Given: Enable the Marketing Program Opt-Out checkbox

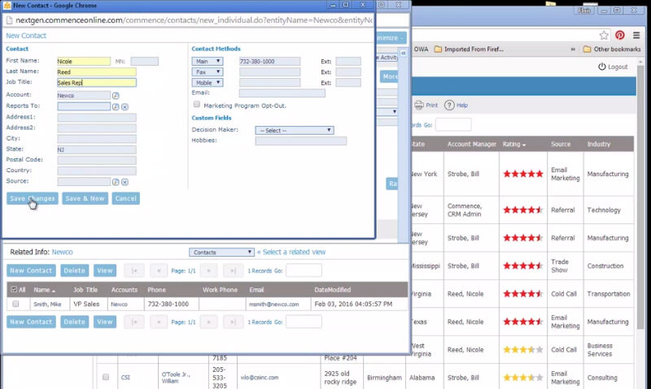Looking at the screenshot, I should (x=196, y=105).
